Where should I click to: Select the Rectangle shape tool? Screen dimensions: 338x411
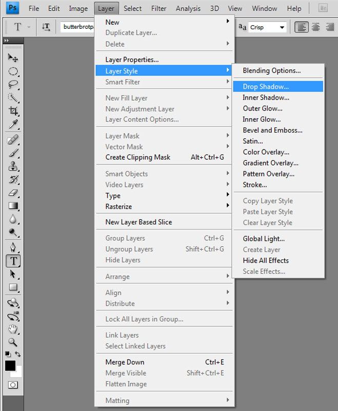13,288
